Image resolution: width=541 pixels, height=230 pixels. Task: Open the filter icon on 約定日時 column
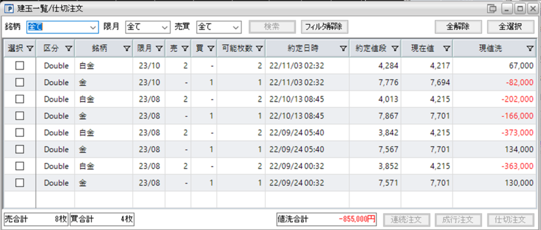click(343, 49)
